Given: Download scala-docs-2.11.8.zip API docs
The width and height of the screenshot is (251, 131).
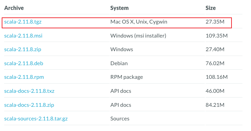Looking at the screenshot, I should coord(29,105).
